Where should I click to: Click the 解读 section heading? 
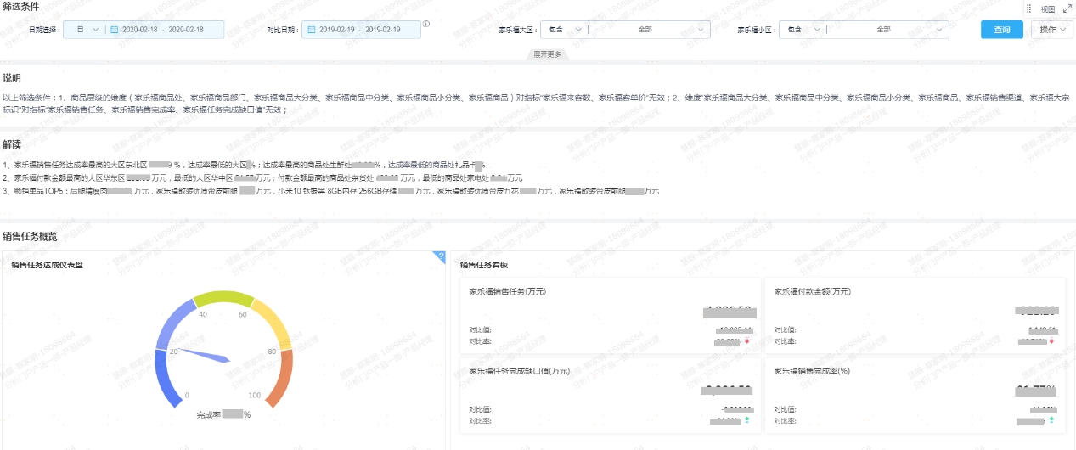[12, 144]
